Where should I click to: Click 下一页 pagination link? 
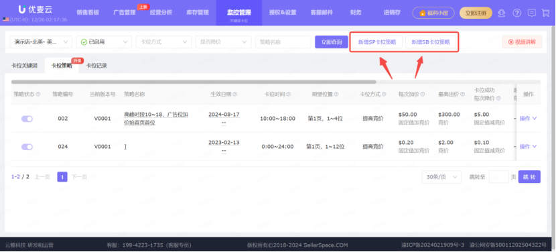tap(79, 177)
